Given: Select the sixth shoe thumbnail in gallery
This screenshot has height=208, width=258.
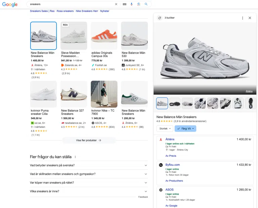Looking at the screenshot, I should pyautogui.click(x=225, y=103).
